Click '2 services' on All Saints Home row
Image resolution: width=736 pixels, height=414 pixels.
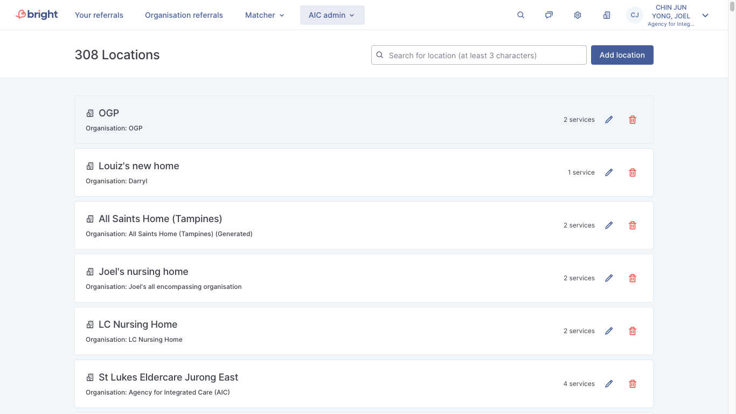(579, 225)
